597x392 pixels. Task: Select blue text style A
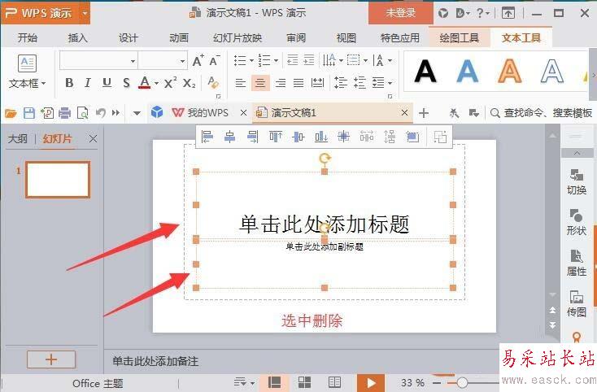pyautogui.click(x=467, y=72)
